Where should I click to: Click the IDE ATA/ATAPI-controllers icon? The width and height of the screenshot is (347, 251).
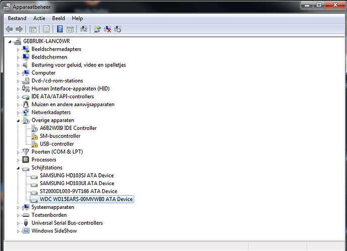[x=26, y=97]
